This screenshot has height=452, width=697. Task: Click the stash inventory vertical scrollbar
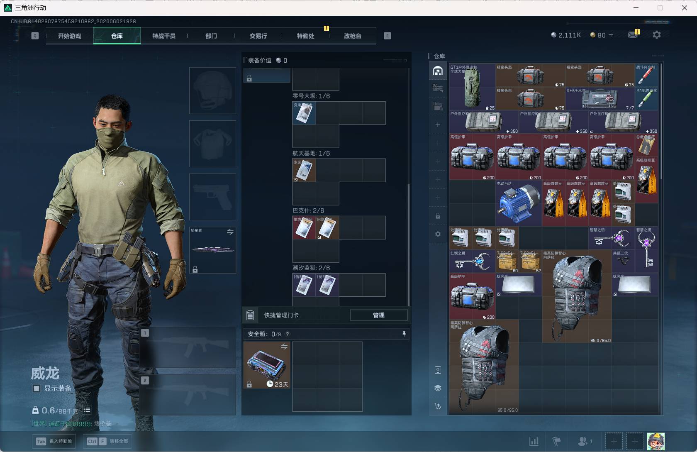(x=661, y=121)
